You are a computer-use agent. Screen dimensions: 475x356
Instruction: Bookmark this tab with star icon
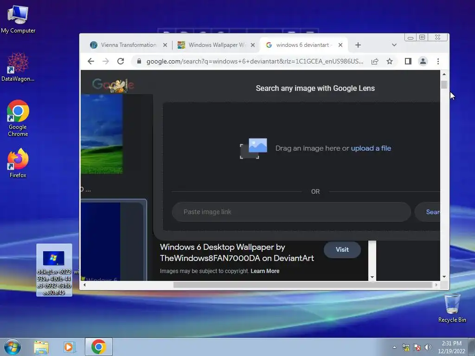coord(390,62)
